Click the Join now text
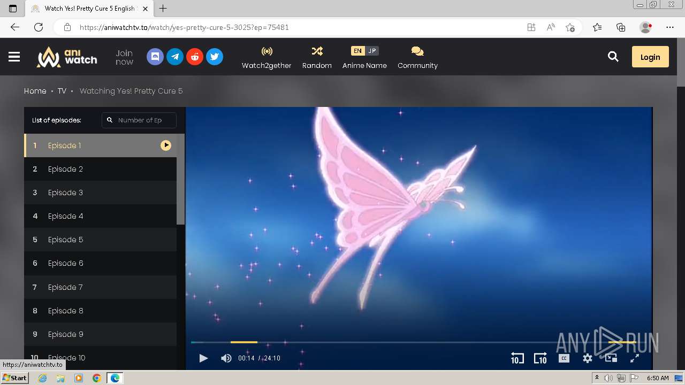Screen dimensions: 685x385 124,57
